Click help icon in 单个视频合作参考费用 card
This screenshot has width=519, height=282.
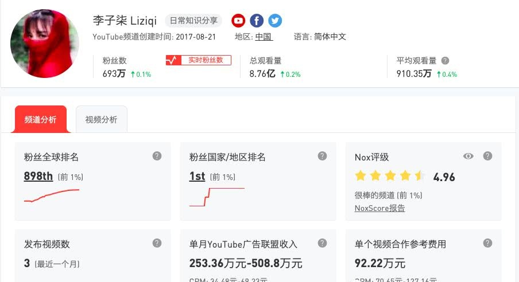(487, 243)
